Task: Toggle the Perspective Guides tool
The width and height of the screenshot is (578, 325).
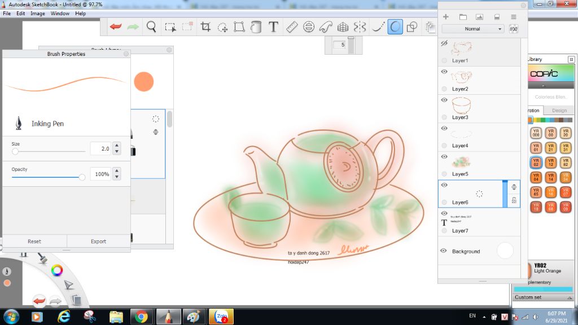Action: (x=343, y=27)
